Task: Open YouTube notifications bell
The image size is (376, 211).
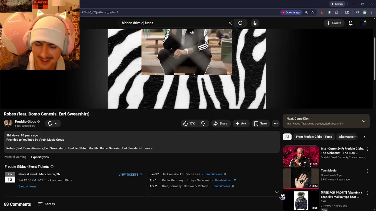Action: coord(350,23)
